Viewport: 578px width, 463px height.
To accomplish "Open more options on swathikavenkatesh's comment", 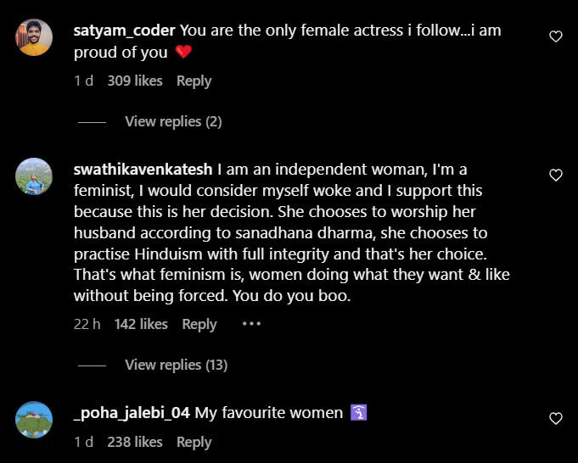I will click(250, 324).
